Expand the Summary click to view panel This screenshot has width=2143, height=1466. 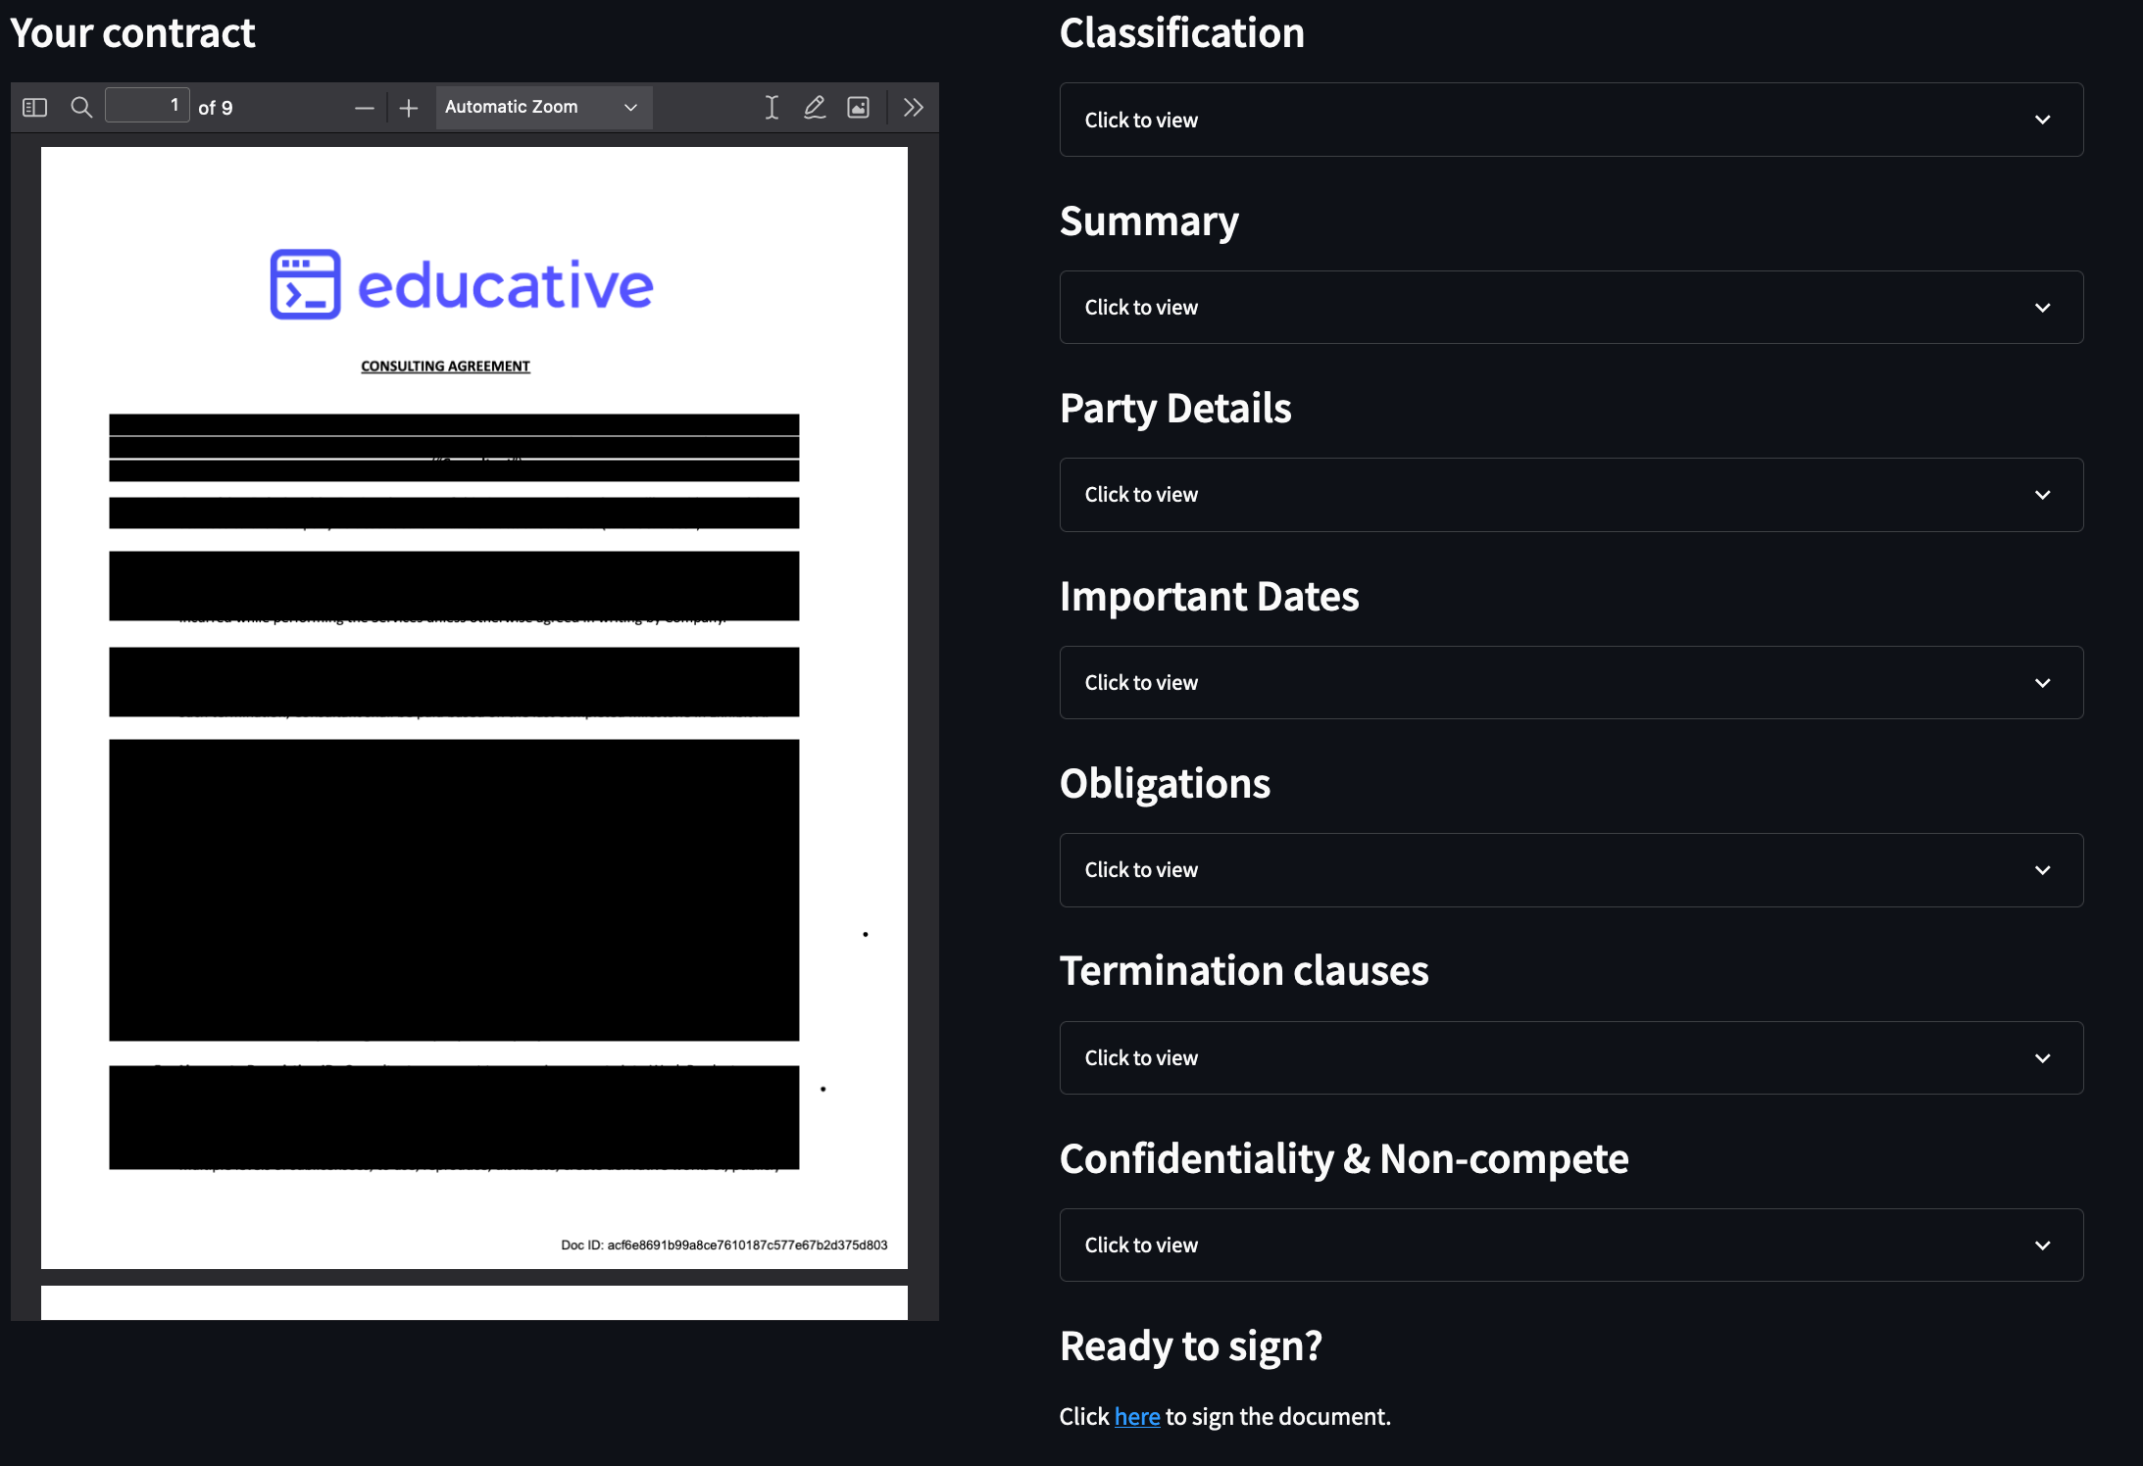coord(1570,308)
